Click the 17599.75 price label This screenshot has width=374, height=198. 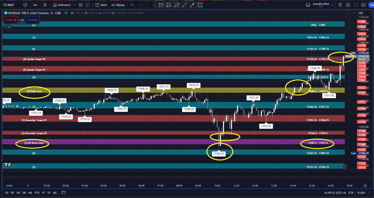point(111,90)
